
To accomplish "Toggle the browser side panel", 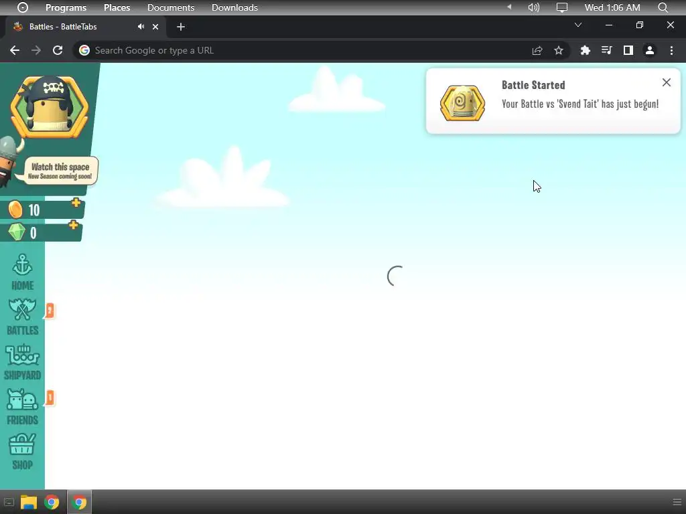I will [x=628, y=50].
